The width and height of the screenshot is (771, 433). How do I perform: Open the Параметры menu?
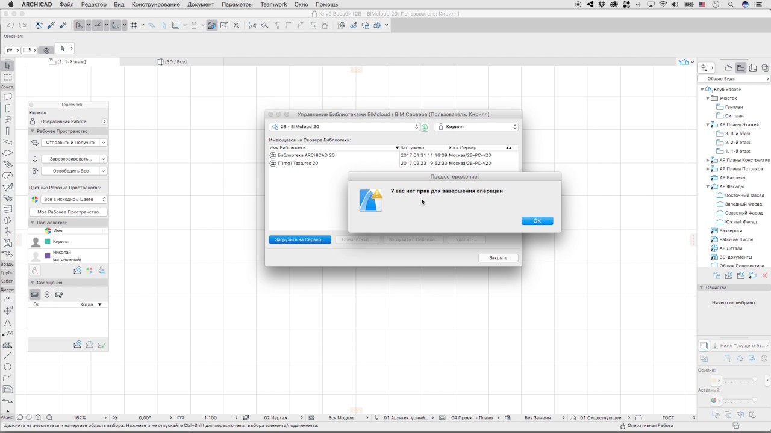point(237,4)
